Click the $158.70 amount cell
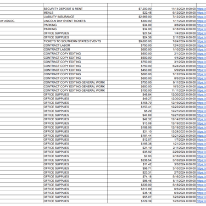Viewport: 206px width, 206px height. 130,103
